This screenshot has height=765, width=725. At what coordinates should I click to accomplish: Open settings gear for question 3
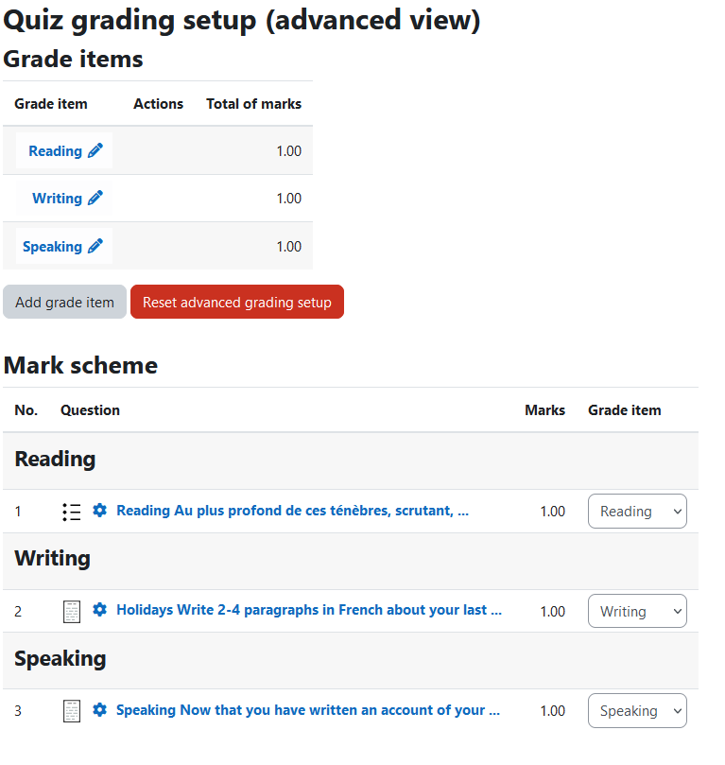coord(99,710)
